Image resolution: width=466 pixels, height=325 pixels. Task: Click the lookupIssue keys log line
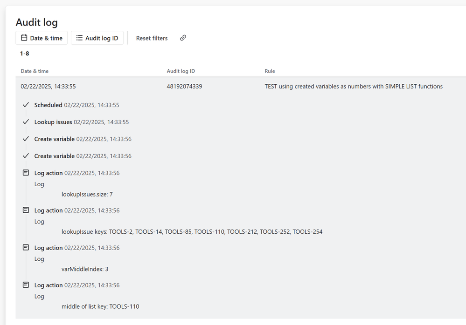tap(192, 231)
